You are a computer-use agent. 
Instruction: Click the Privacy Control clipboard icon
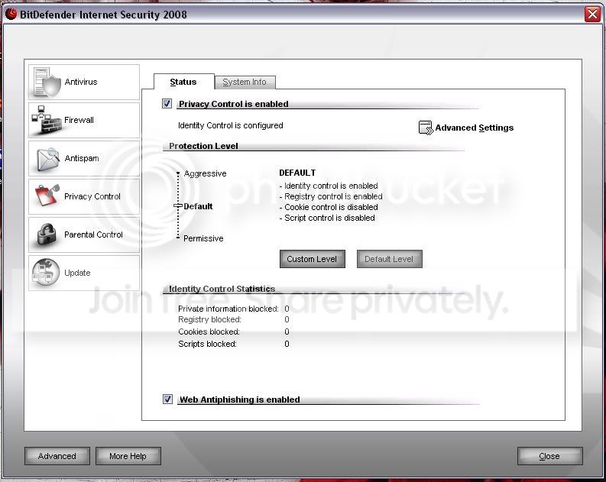[x=47, y=196]
